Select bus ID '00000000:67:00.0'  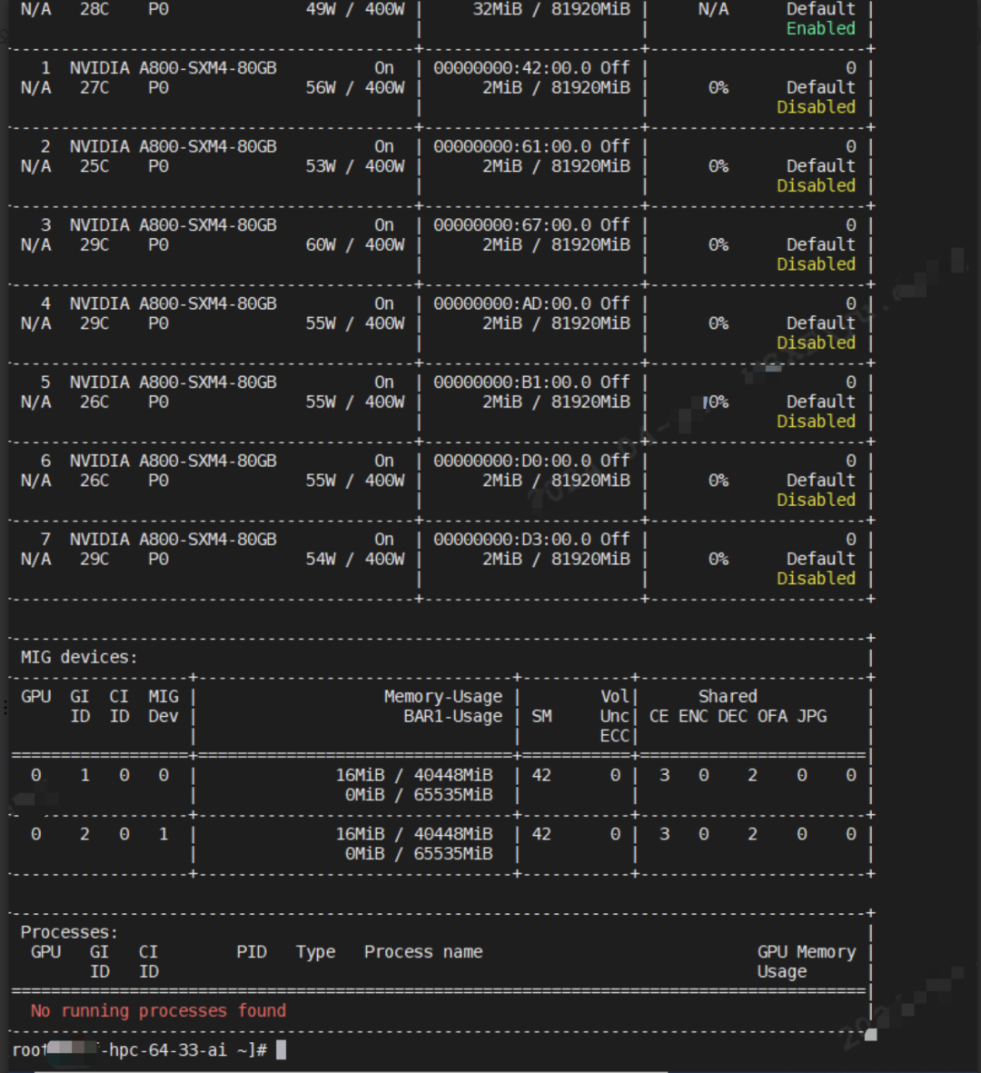(x=511, y=226)
